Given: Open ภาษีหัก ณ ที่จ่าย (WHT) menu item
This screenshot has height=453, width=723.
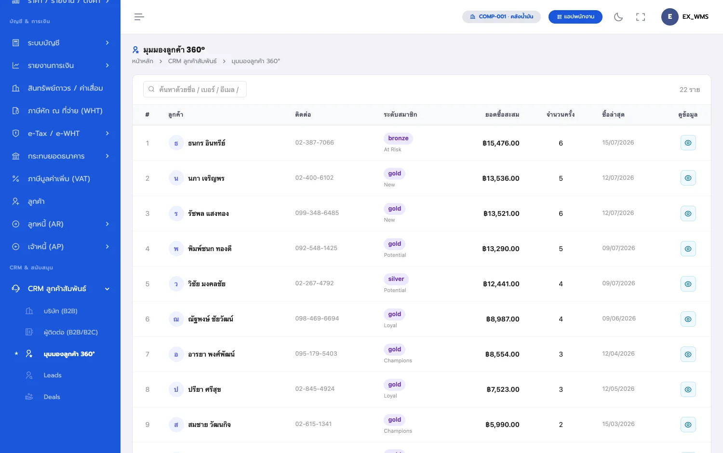Looking at the screenshot, I should (60, 111).
